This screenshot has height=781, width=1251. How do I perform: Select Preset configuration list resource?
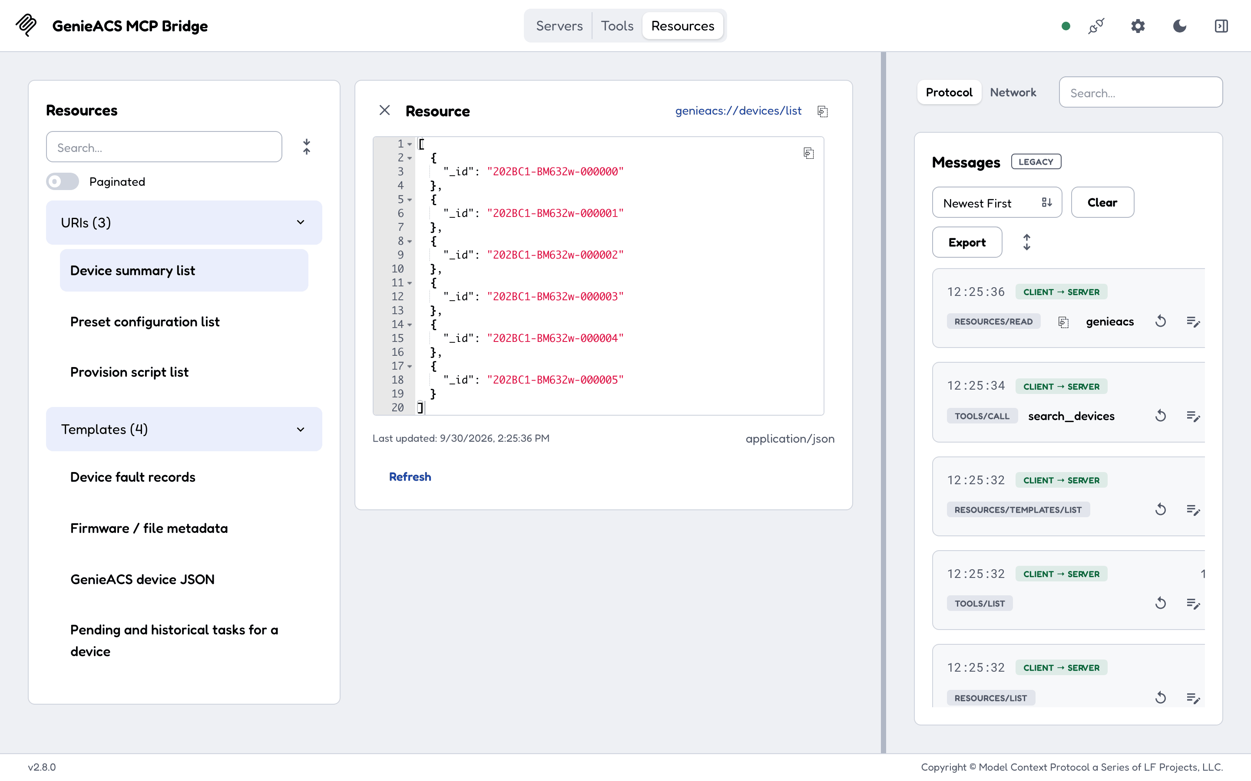(x=184, y=322)
